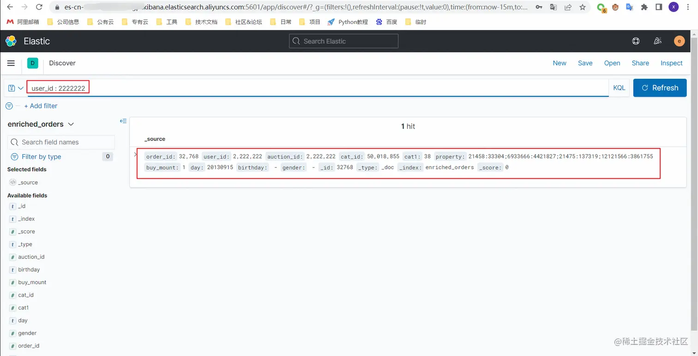This screenshot has width=698, height=356.
Task: Open the newsfeed celebration icon
Action: (658, 41)
